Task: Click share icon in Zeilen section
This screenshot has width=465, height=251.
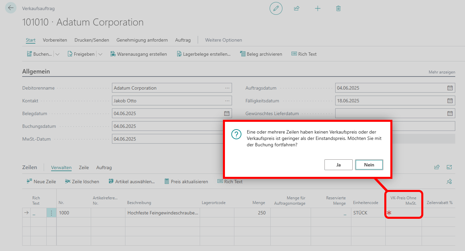Action: [437, 167]
